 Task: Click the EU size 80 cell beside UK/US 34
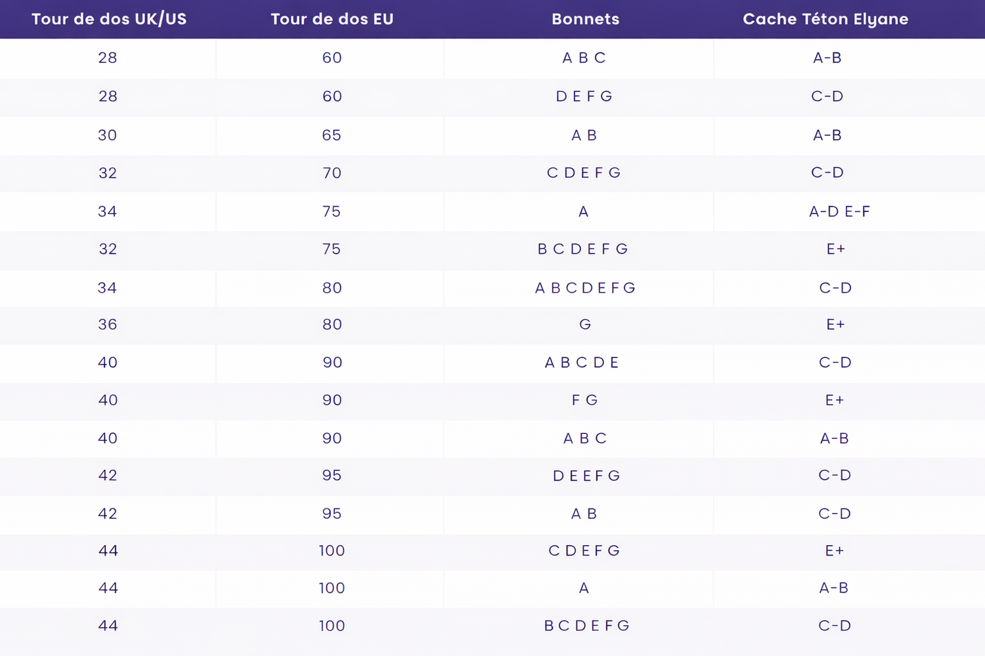click(x=332, y=287)
